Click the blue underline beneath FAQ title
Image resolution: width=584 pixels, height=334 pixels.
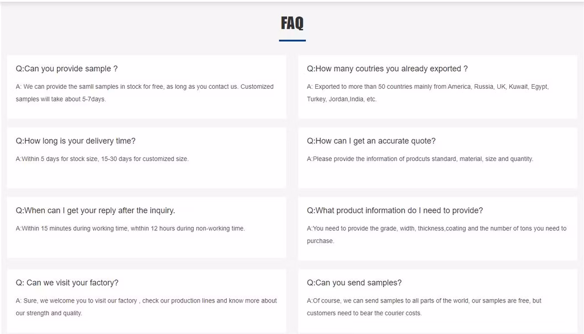click(x=293, y=40)
